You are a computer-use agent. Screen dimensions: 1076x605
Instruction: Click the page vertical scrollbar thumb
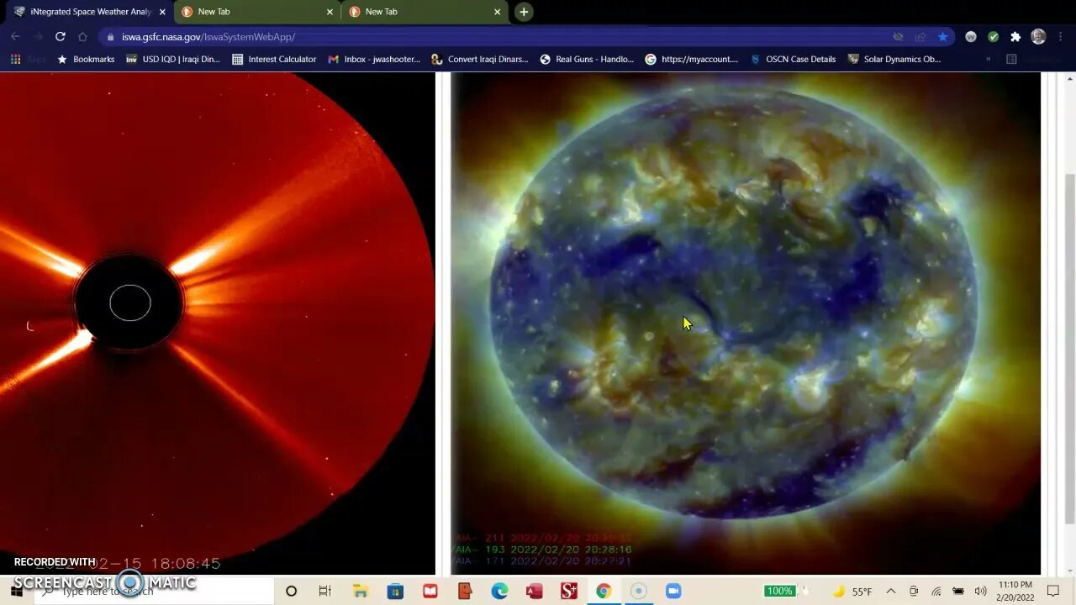pos(1069,348)
